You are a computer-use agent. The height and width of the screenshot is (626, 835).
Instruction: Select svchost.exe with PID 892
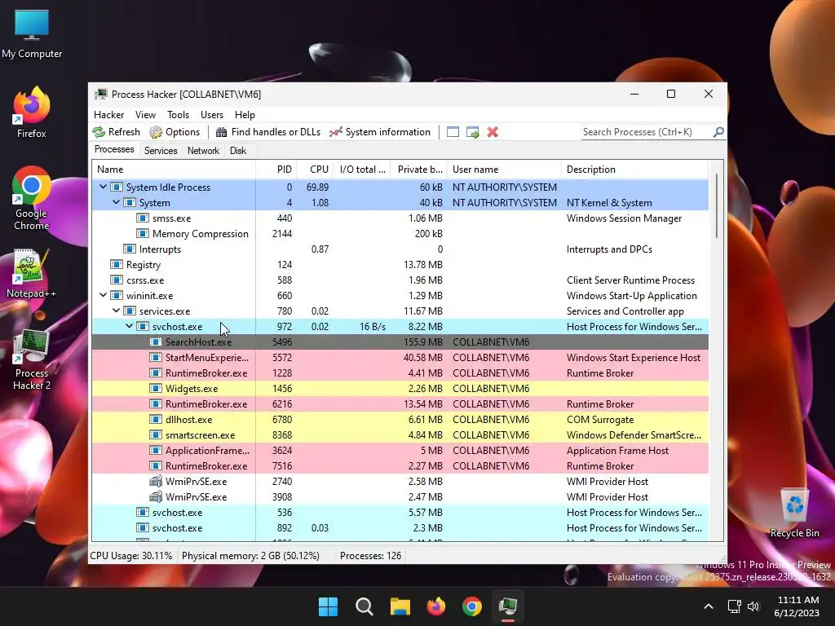[400, 527]
